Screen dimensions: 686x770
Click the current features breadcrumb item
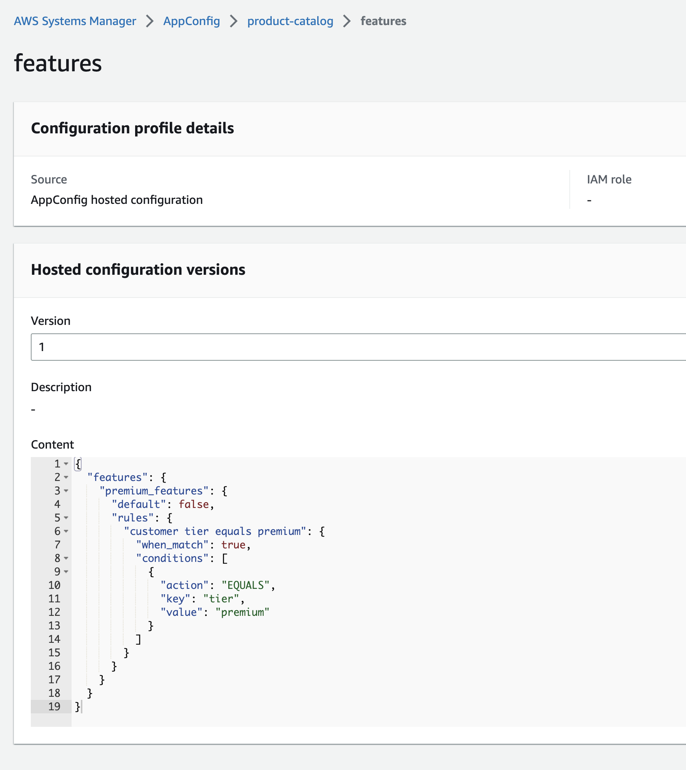point(383,21)
